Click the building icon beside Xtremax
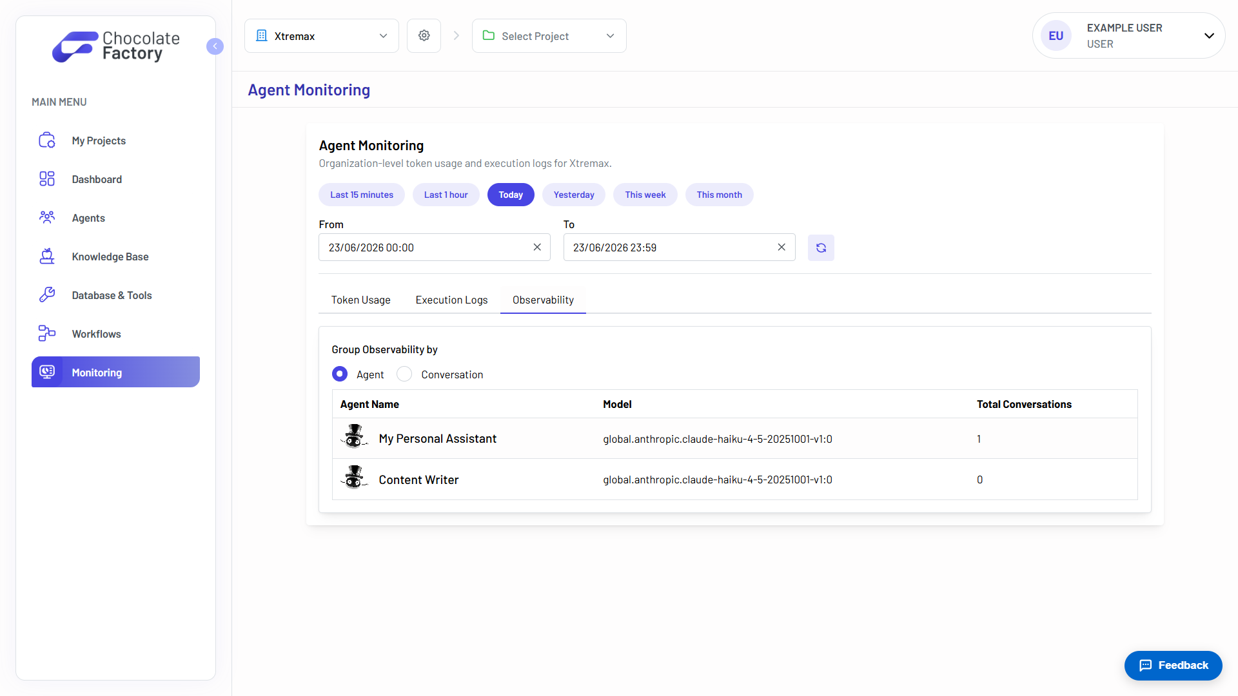Image resolution: width=1238 pixels, height=696 pixels. coord(261,35)
